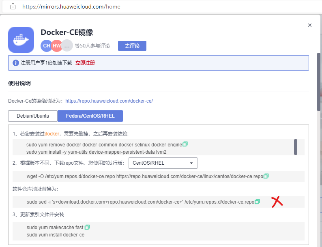Click the 软件仓库地址替换为 label
This screenshot has width=322, height=247.
tap(36, 189)
